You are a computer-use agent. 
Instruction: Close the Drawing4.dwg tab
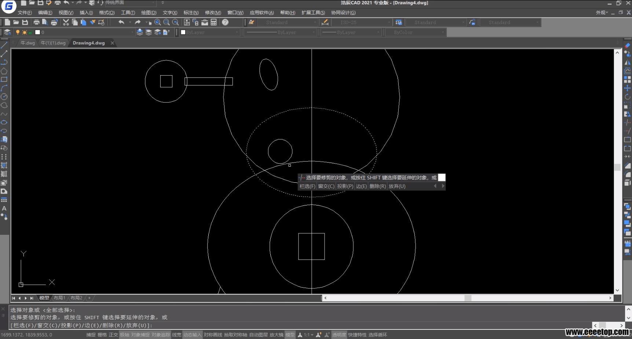click(x=112, y=43)
